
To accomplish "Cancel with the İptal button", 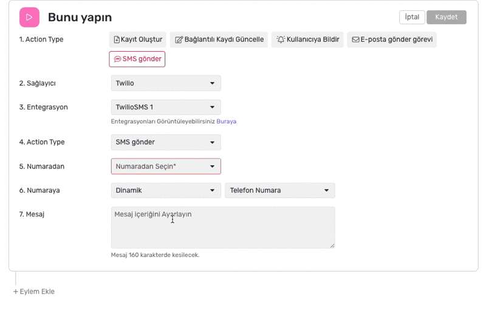I will [x=412, y=17].
